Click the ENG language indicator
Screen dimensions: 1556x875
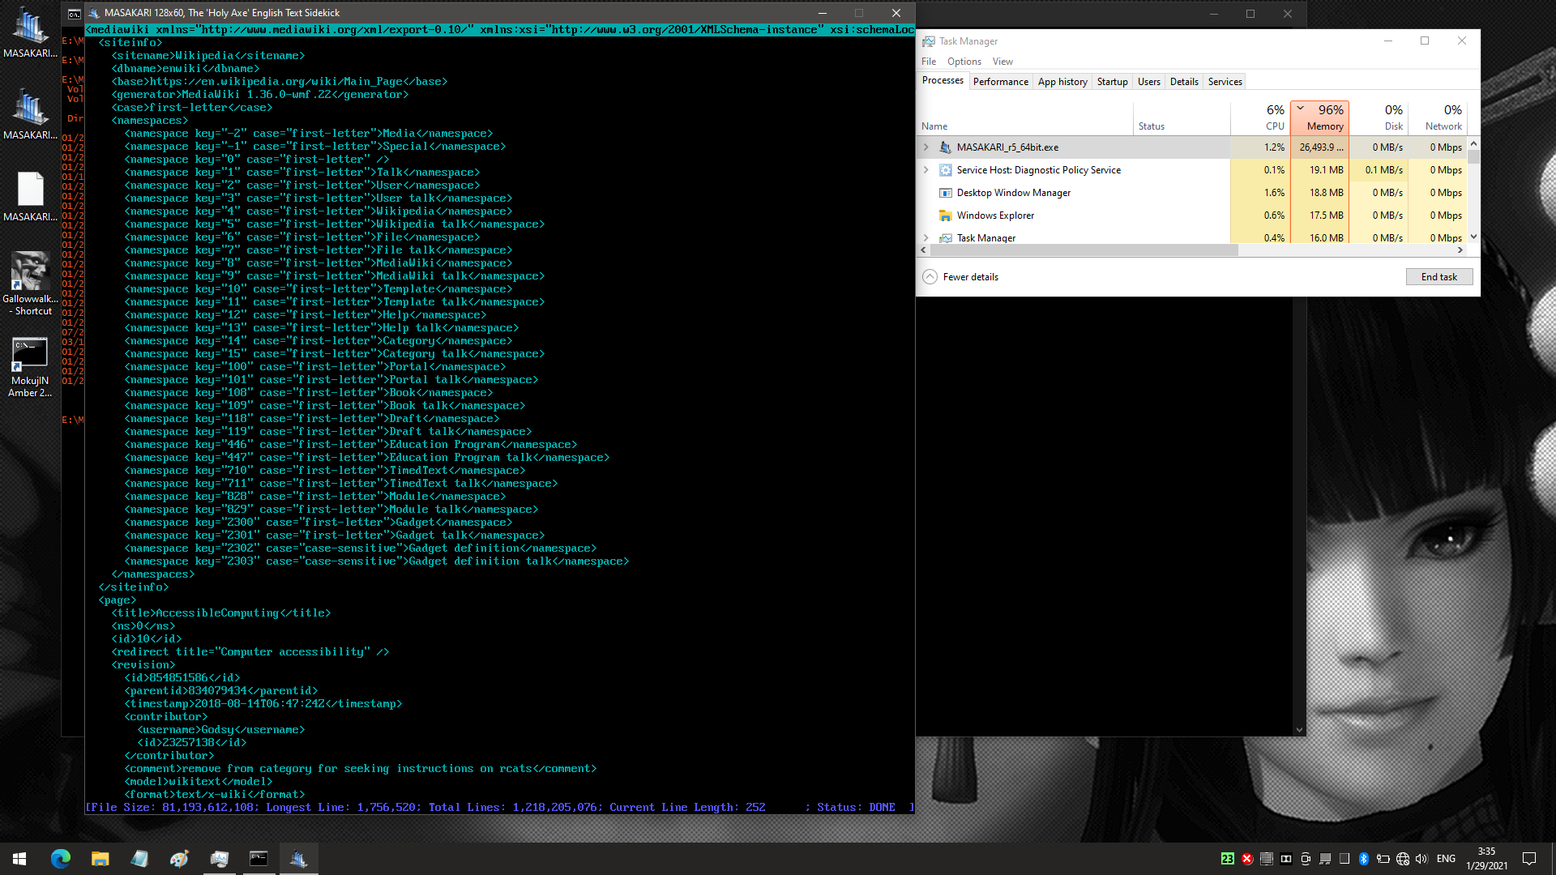[x=1446, y=859]
